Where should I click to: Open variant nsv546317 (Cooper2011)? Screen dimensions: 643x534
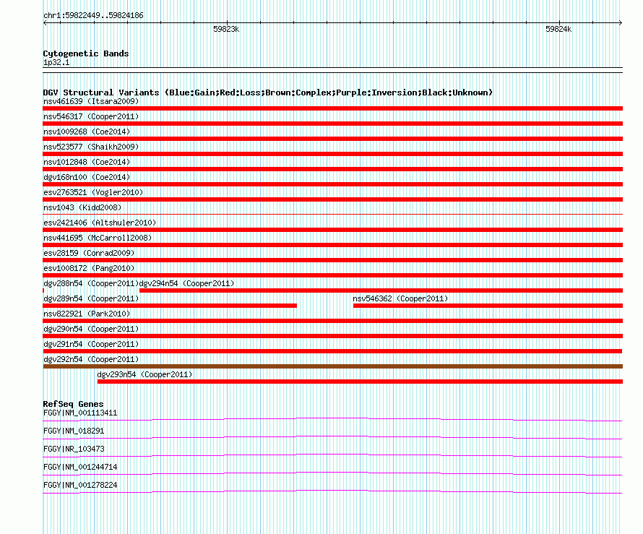point(91,116)
